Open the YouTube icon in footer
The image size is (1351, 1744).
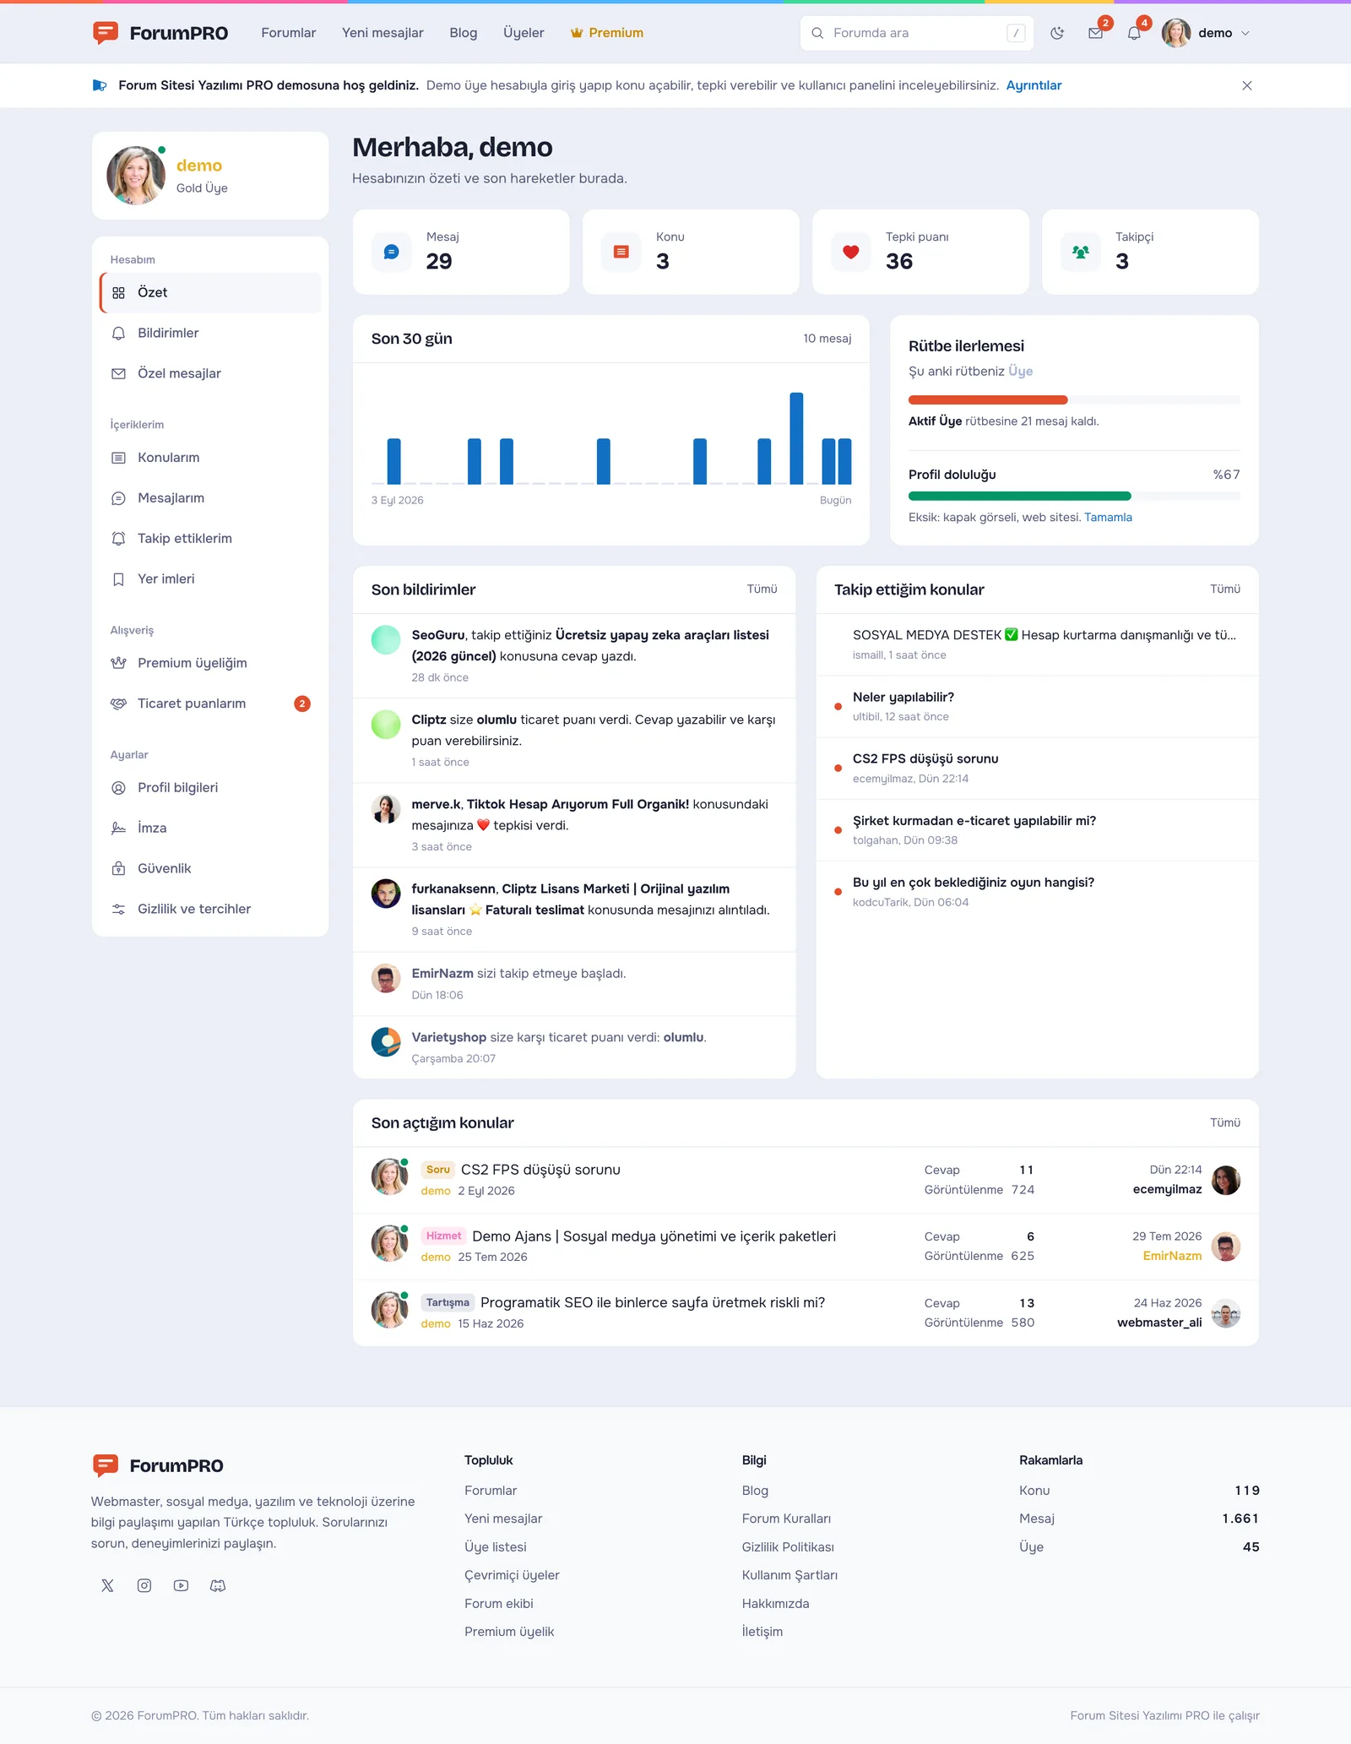(181, 1586)
